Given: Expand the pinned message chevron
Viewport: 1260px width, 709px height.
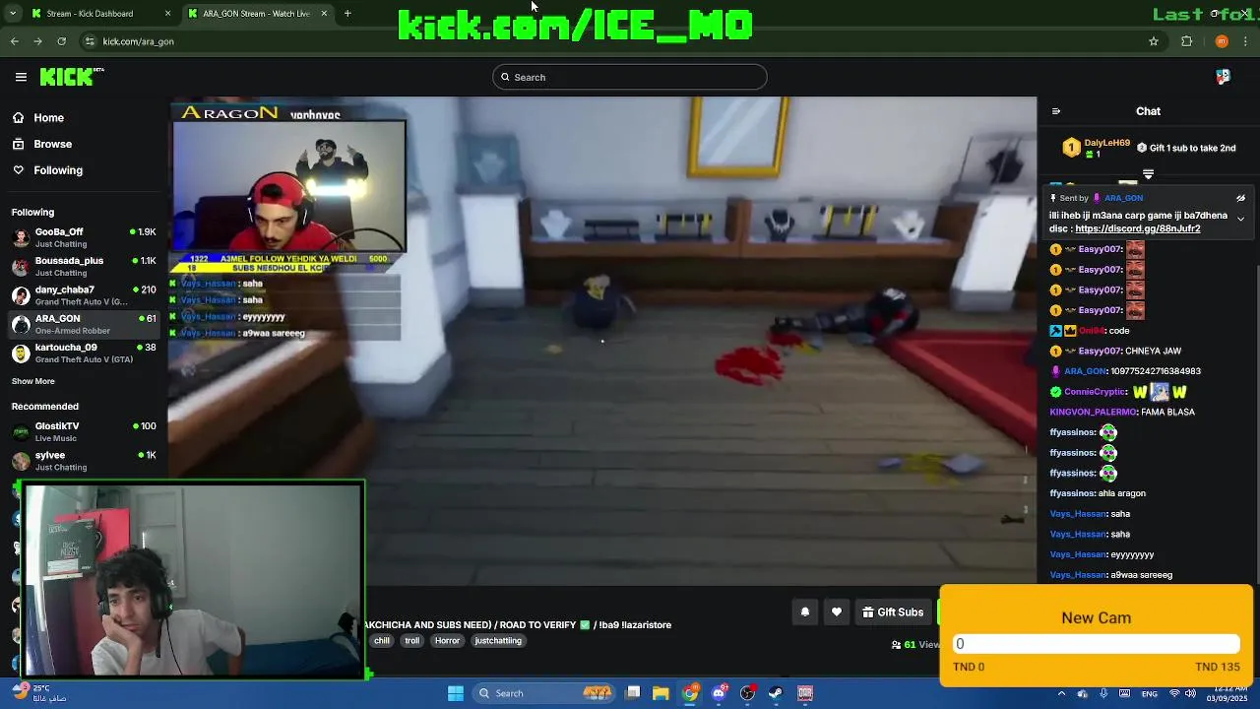Looking at the screenshot, I should 1240,219.
